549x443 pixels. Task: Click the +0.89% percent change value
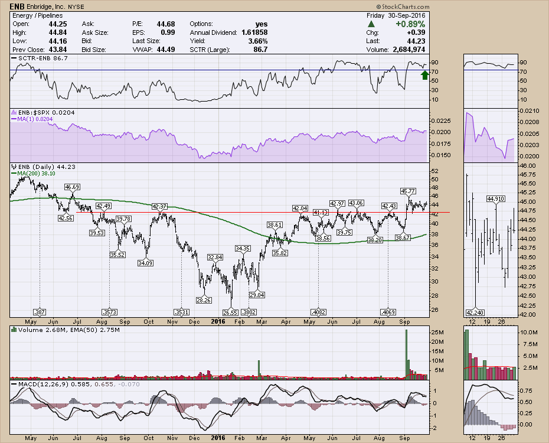pyautogui.click(x=410, y=24)
